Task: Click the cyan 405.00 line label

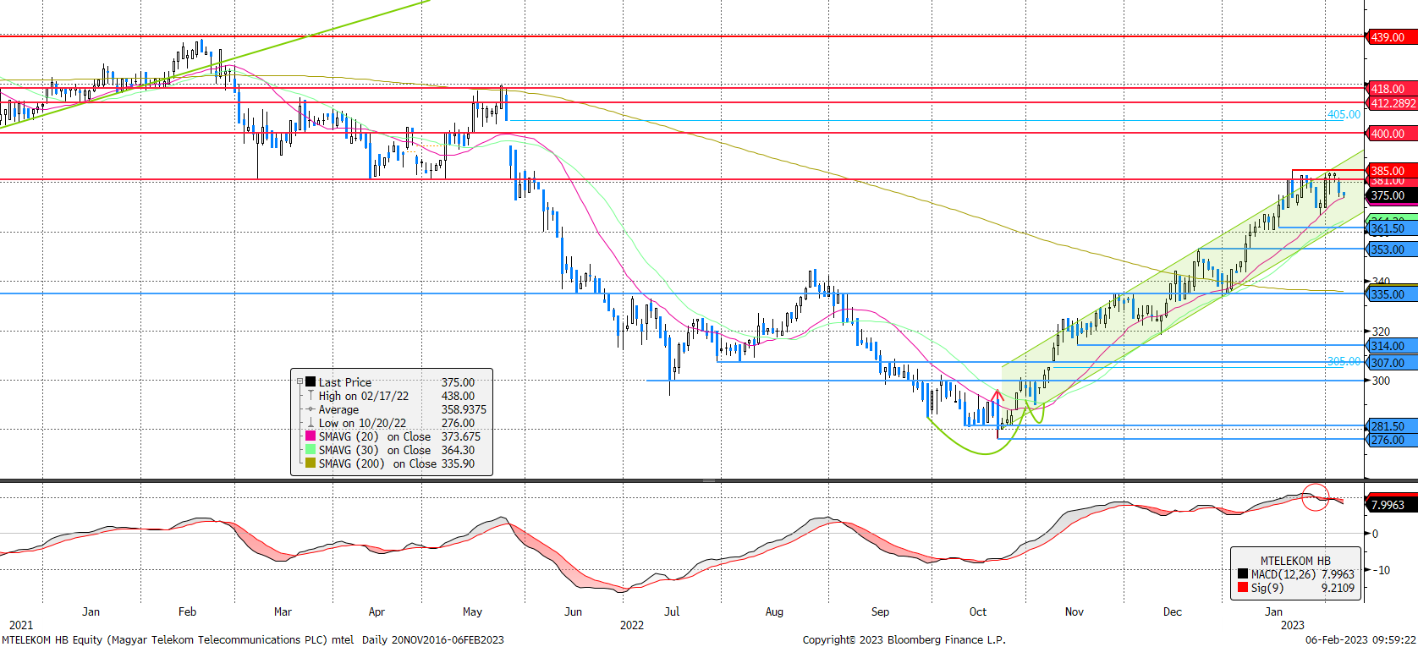Action: pyautogui.click(x=1344, y=114)
